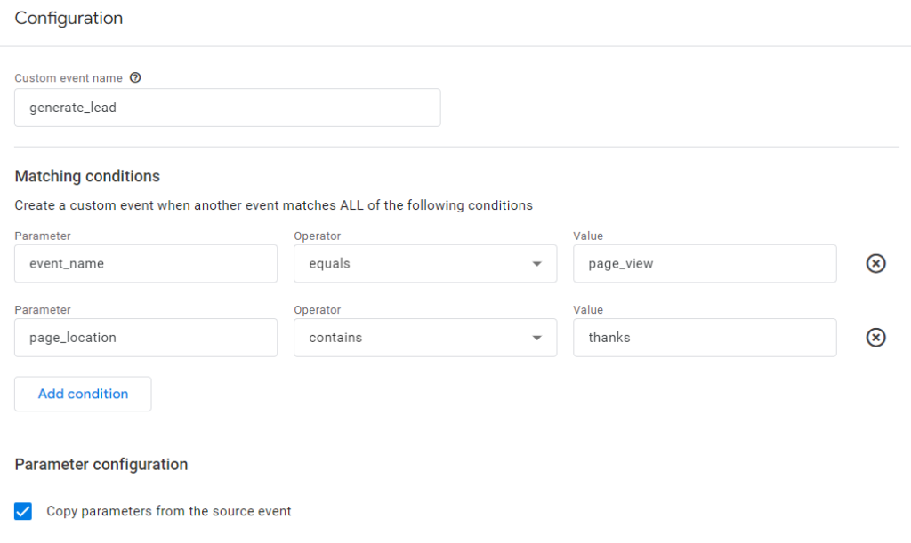Viewport: 911px width, 543px height.
Task: Focus the generate_lead custom event name field
Action: (227, 108)
